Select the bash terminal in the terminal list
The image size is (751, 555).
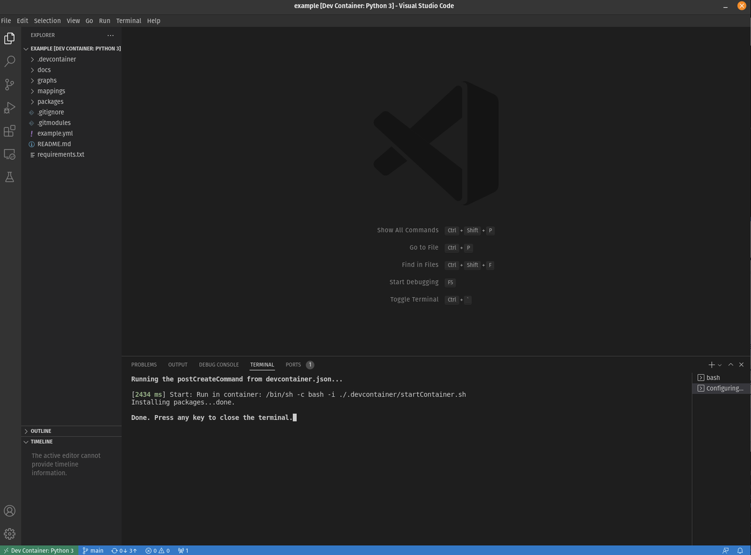[x=712, y=377]
